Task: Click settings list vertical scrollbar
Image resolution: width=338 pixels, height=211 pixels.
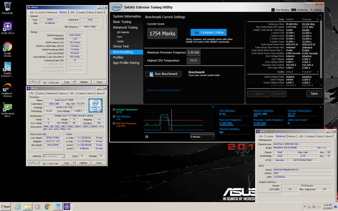Action: 321,49
